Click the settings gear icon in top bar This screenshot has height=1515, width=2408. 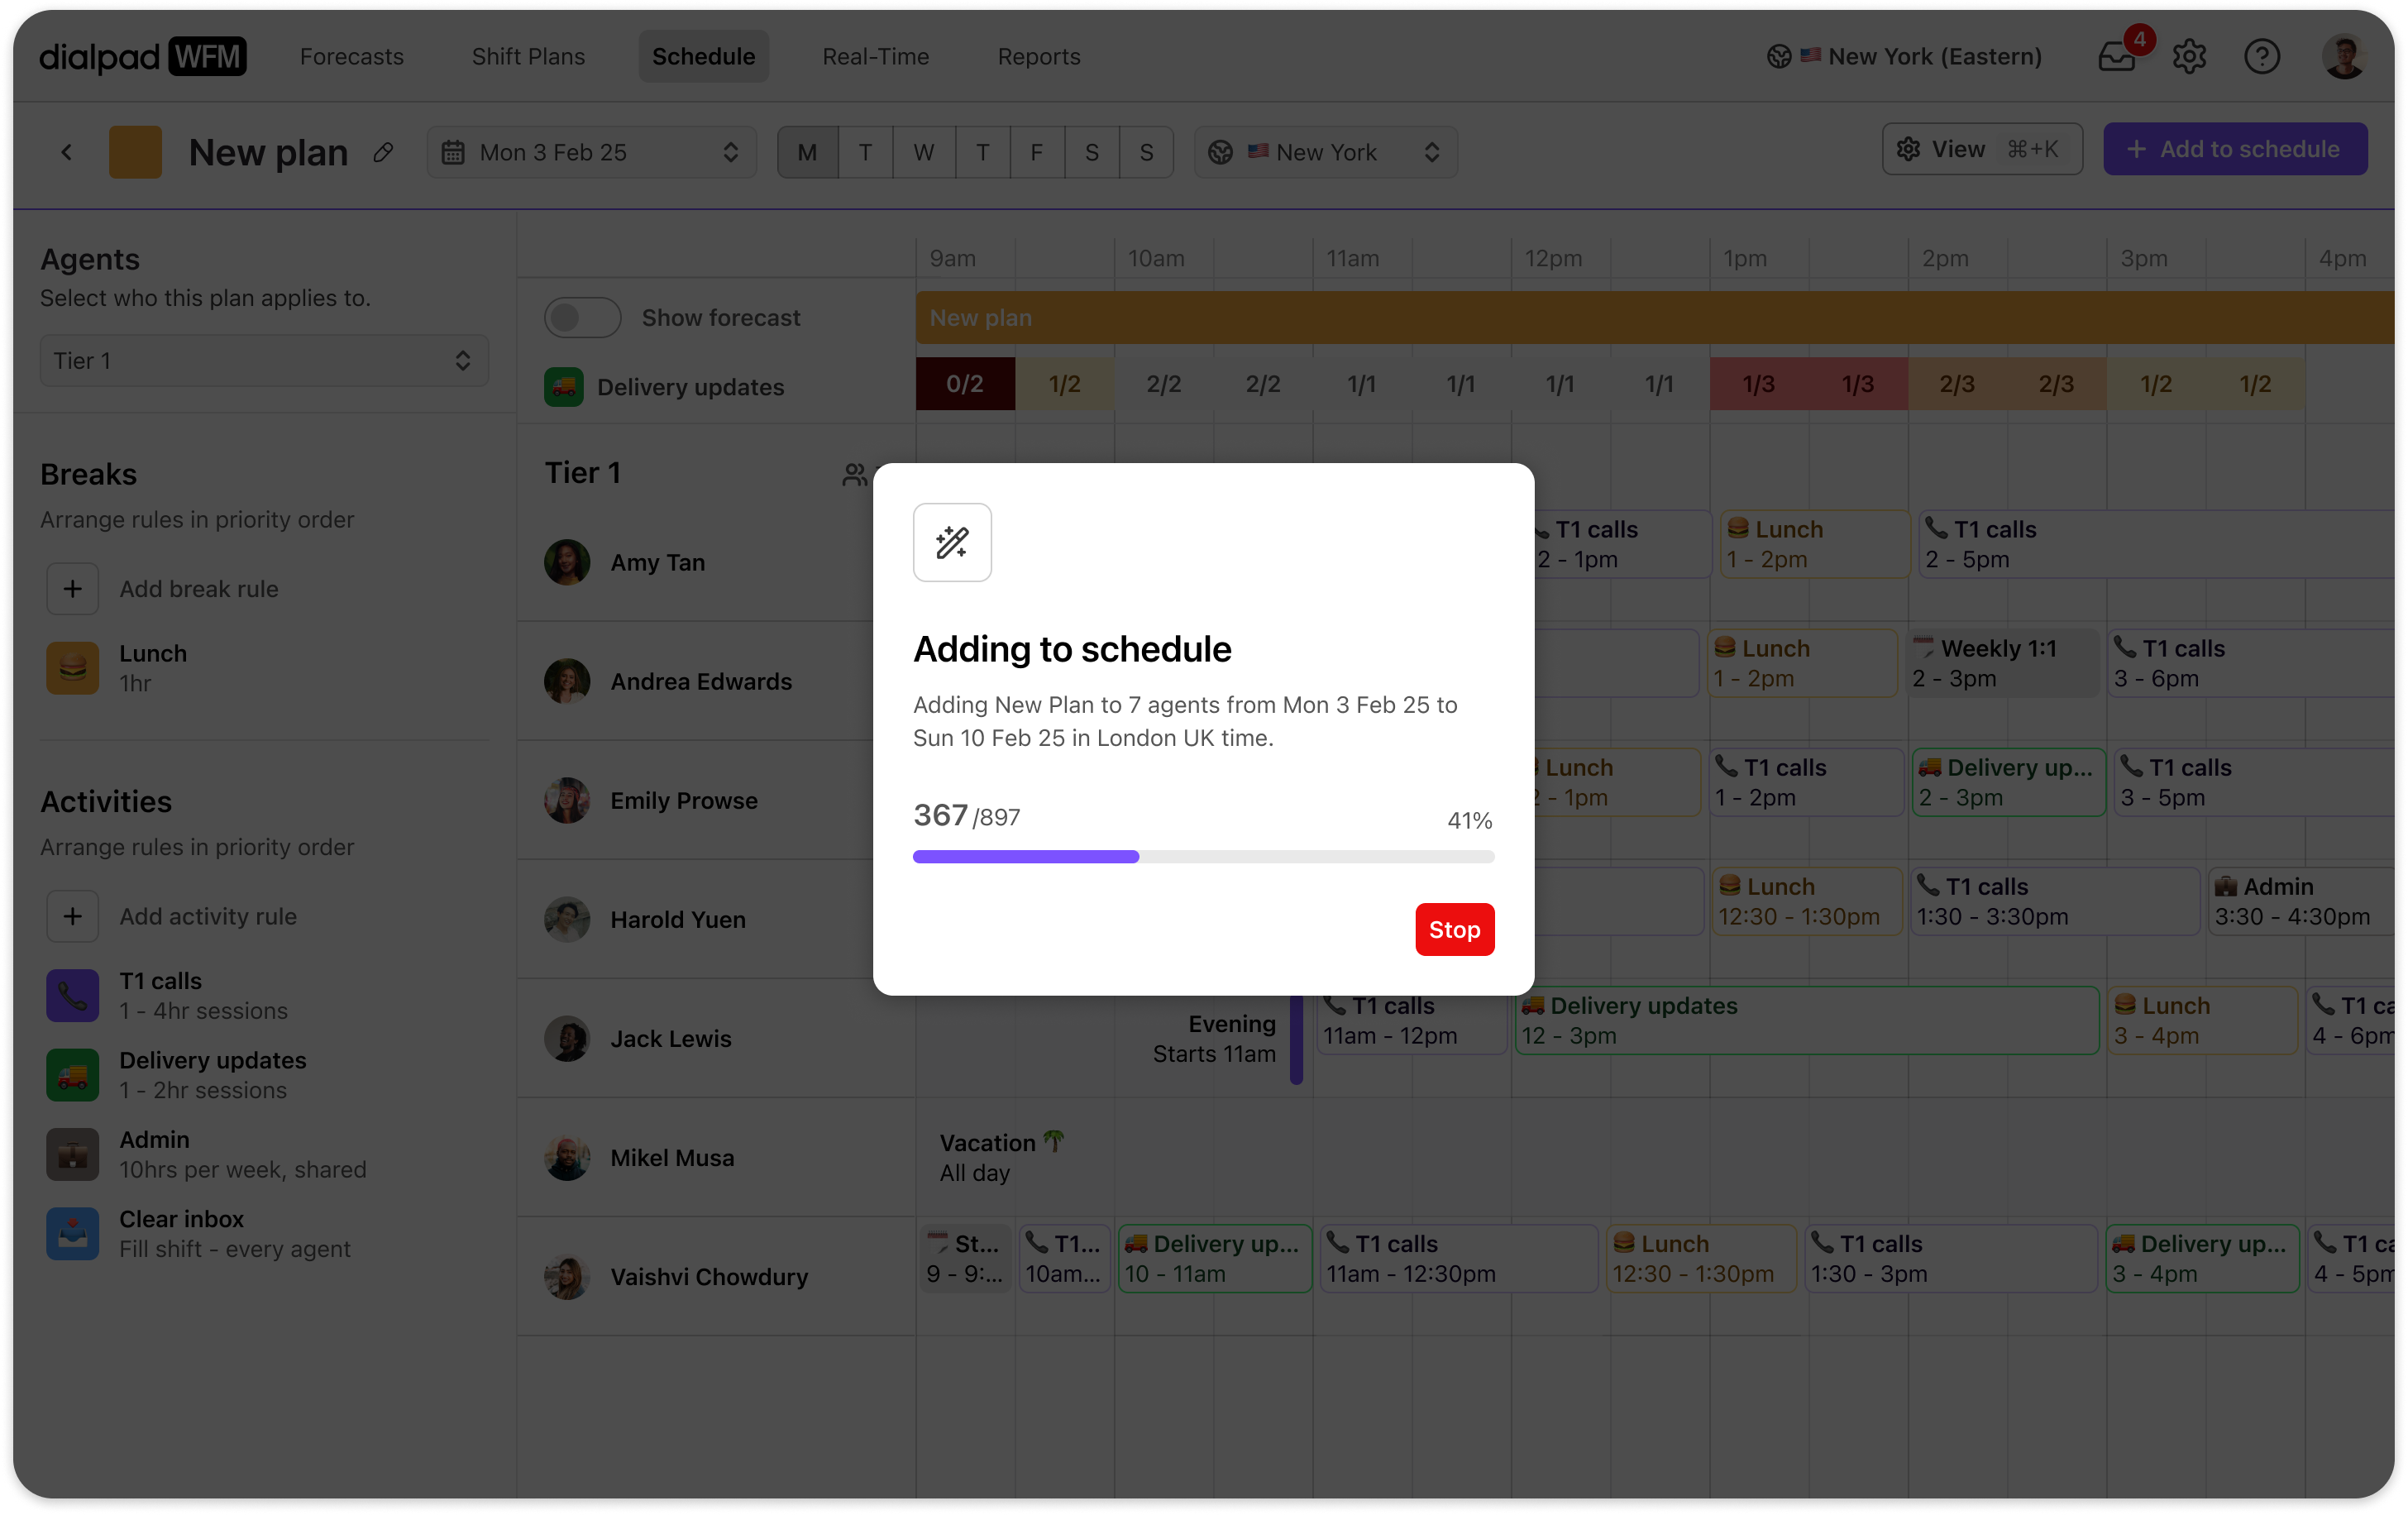(x=2190, y=56)
